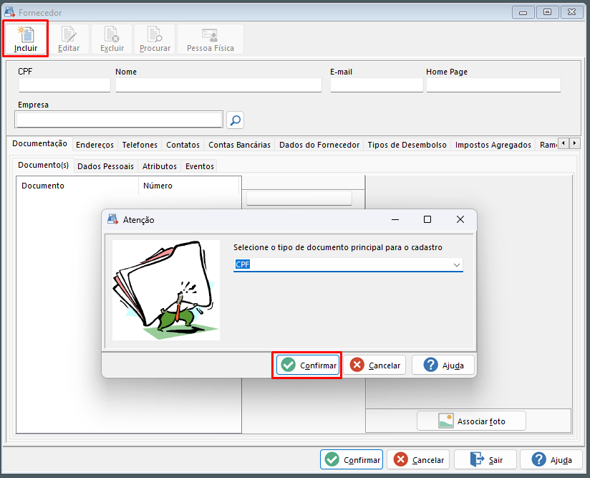Click the Fornecedor window title icon

pyautogui.click(x=10, y=12)
